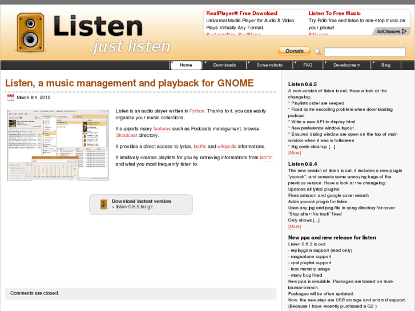Open New ppa and new release heading
415x311 pixels.
click(332, 237)
